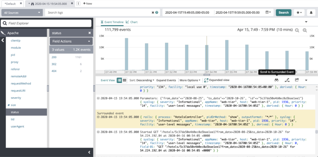Select the remoteAddr field

pyautogui.click(x=19, y=76)
